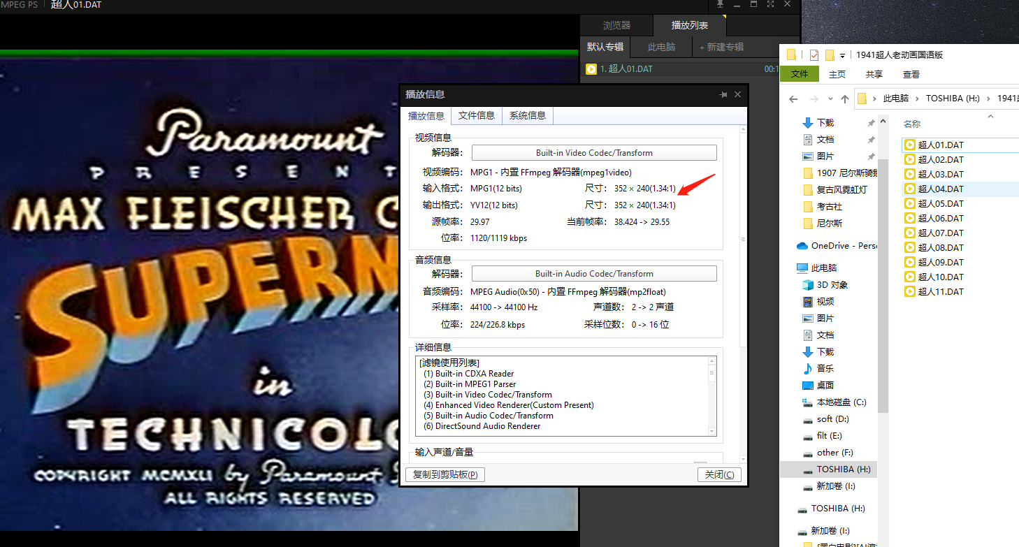The height and width of the screenshot is (547, 1019).
Task: Select file 超人08.DAT in Explorer
Action: click(941, 247)
